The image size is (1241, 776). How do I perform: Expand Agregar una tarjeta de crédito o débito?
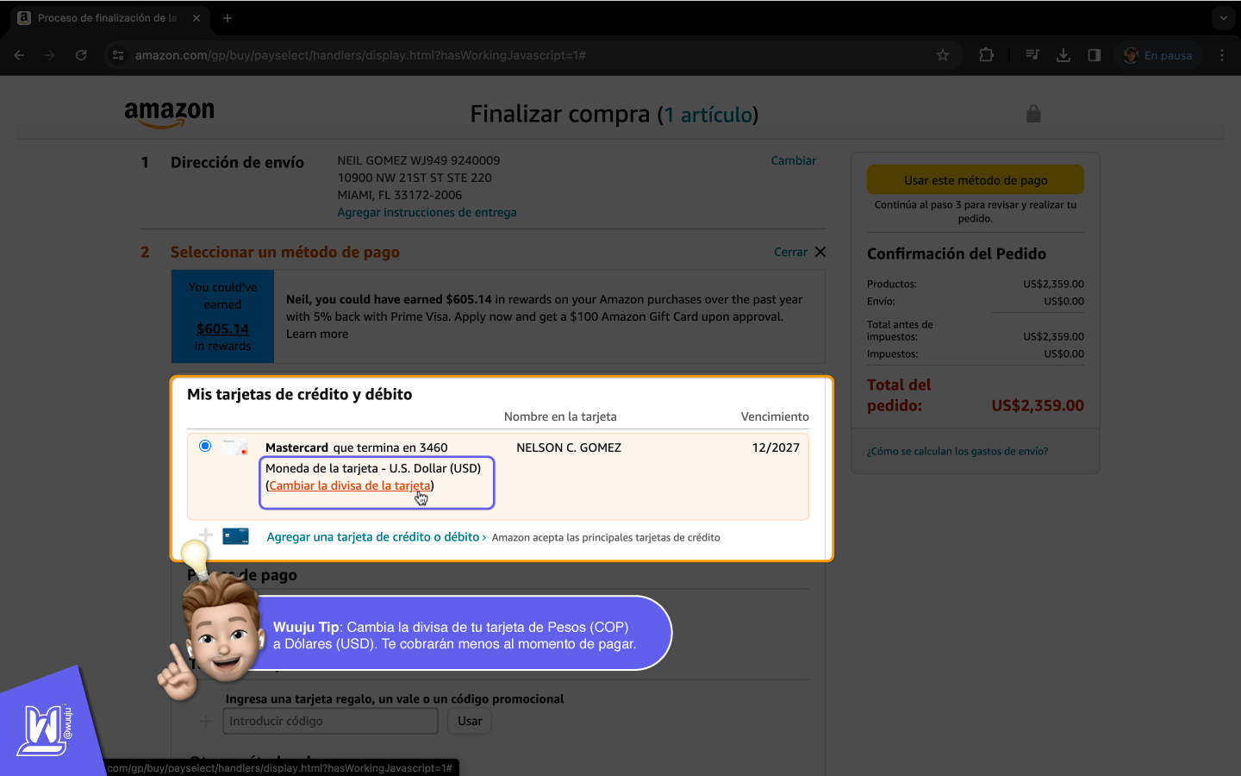(373, 537)
